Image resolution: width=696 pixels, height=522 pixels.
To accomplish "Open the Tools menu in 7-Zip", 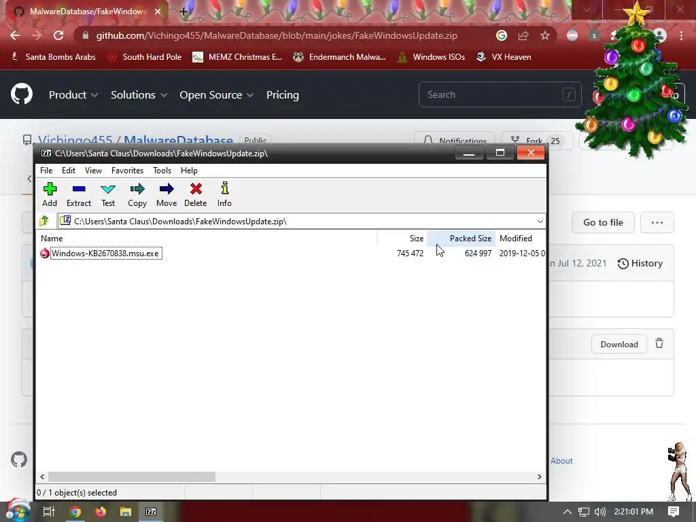I will (162, 171).
